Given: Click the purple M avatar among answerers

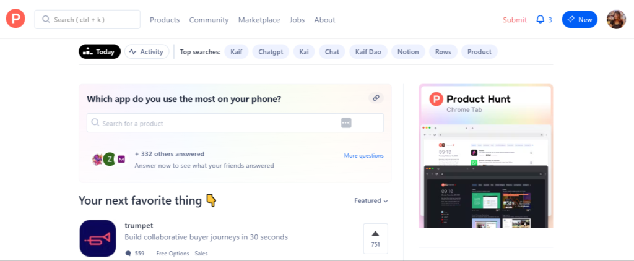Looking at the screenshot, I should coord(121,160).
